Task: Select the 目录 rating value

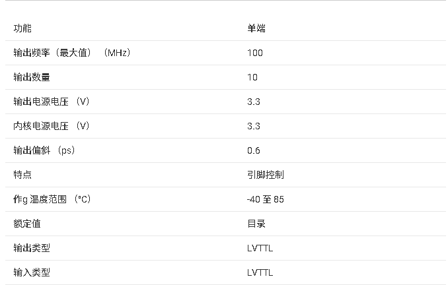Action: pos(256,224)
